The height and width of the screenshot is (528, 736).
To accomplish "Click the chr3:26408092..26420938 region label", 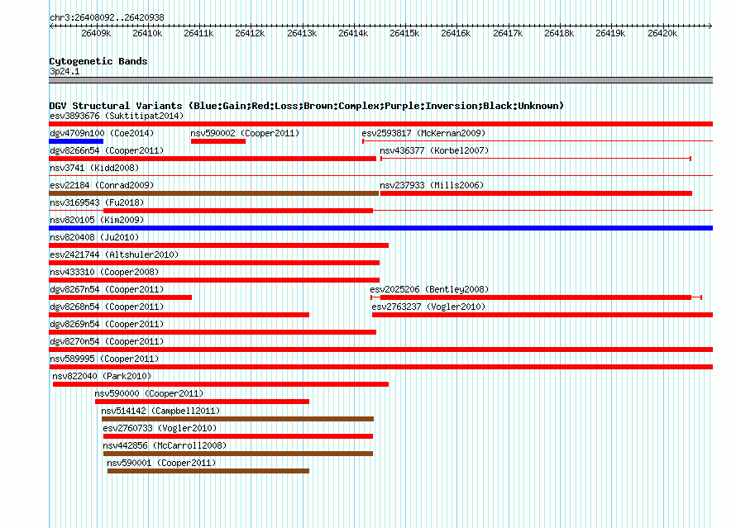I will pos(107,17).
